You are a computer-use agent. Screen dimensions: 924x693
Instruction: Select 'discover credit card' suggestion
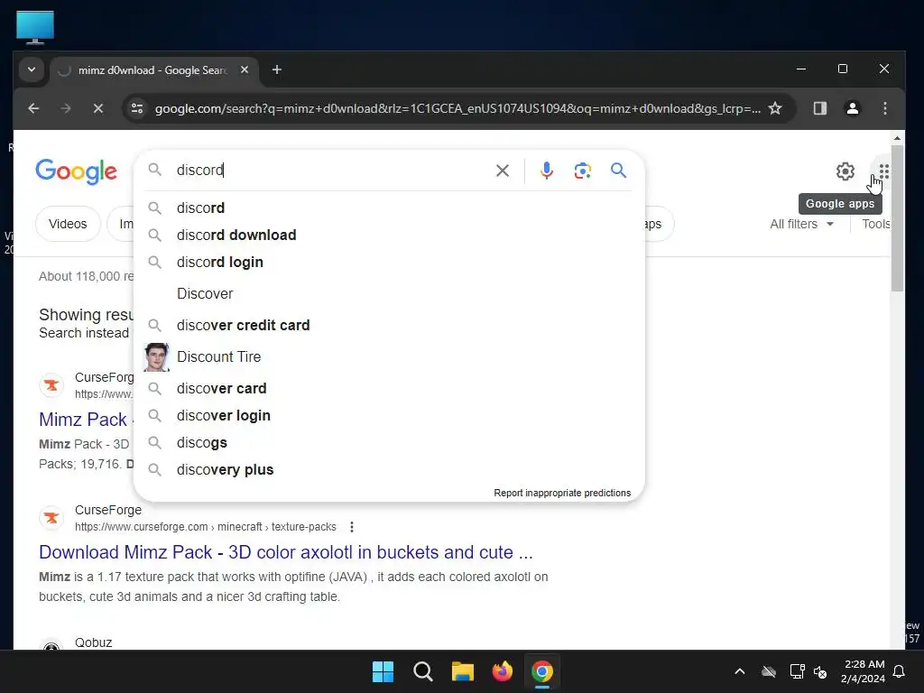pyautogui.click(x=389, y=325)
